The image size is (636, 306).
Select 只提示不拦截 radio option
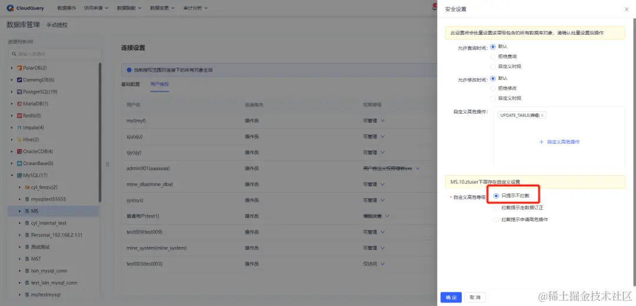496,196
